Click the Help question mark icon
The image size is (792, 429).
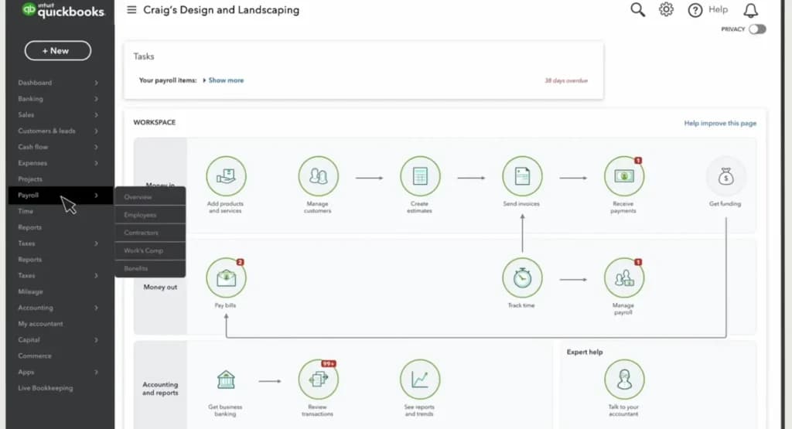[695, 10]
